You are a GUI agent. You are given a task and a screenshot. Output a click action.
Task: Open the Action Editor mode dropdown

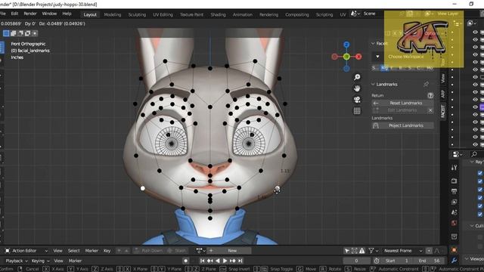pos(26,251)
